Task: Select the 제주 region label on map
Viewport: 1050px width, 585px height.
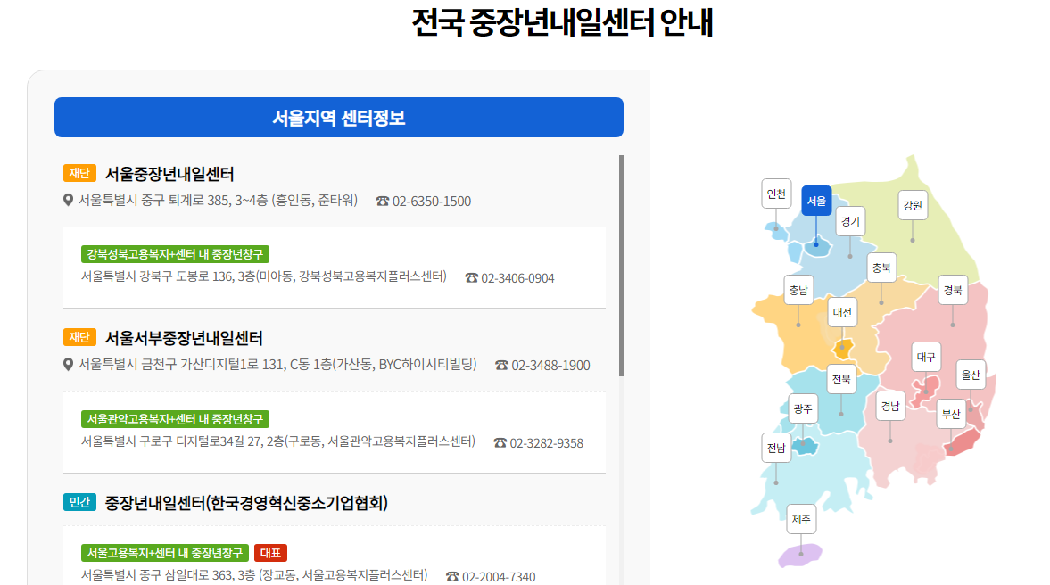Action: (x=802, y=519)
